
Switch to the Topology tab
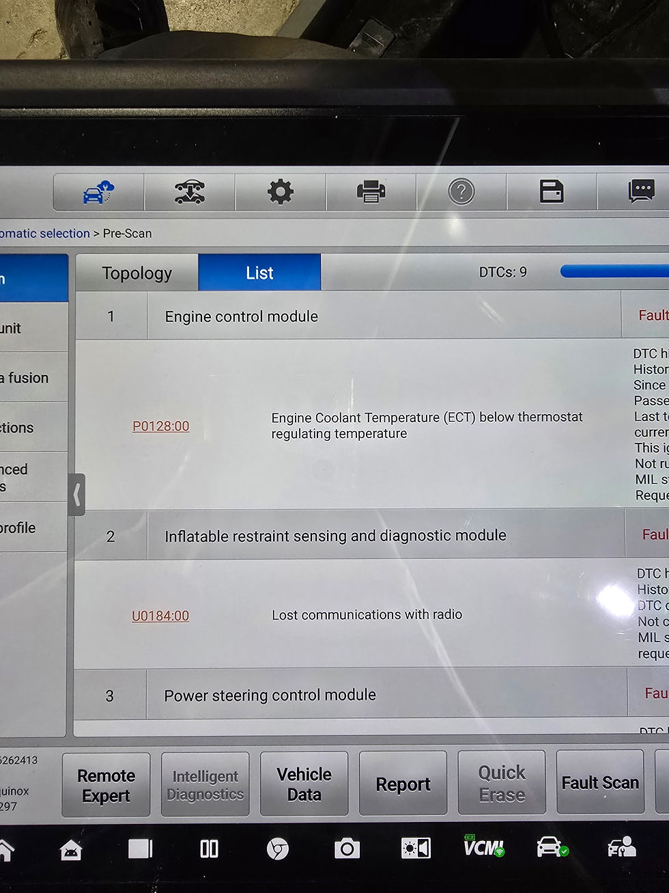(x=137, y=273)
